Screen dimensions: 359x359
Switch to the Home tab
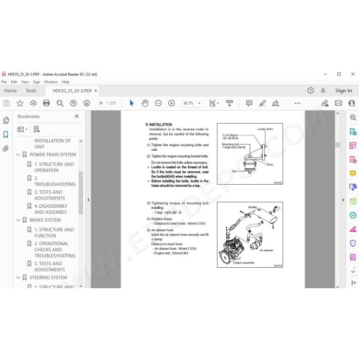(x=10, y=91)
